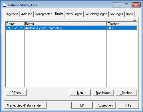Image resolution: width=143 pixels, height=112 pixels.
Task: Go to the Mitteilungen tab
Action: (74, 14)
